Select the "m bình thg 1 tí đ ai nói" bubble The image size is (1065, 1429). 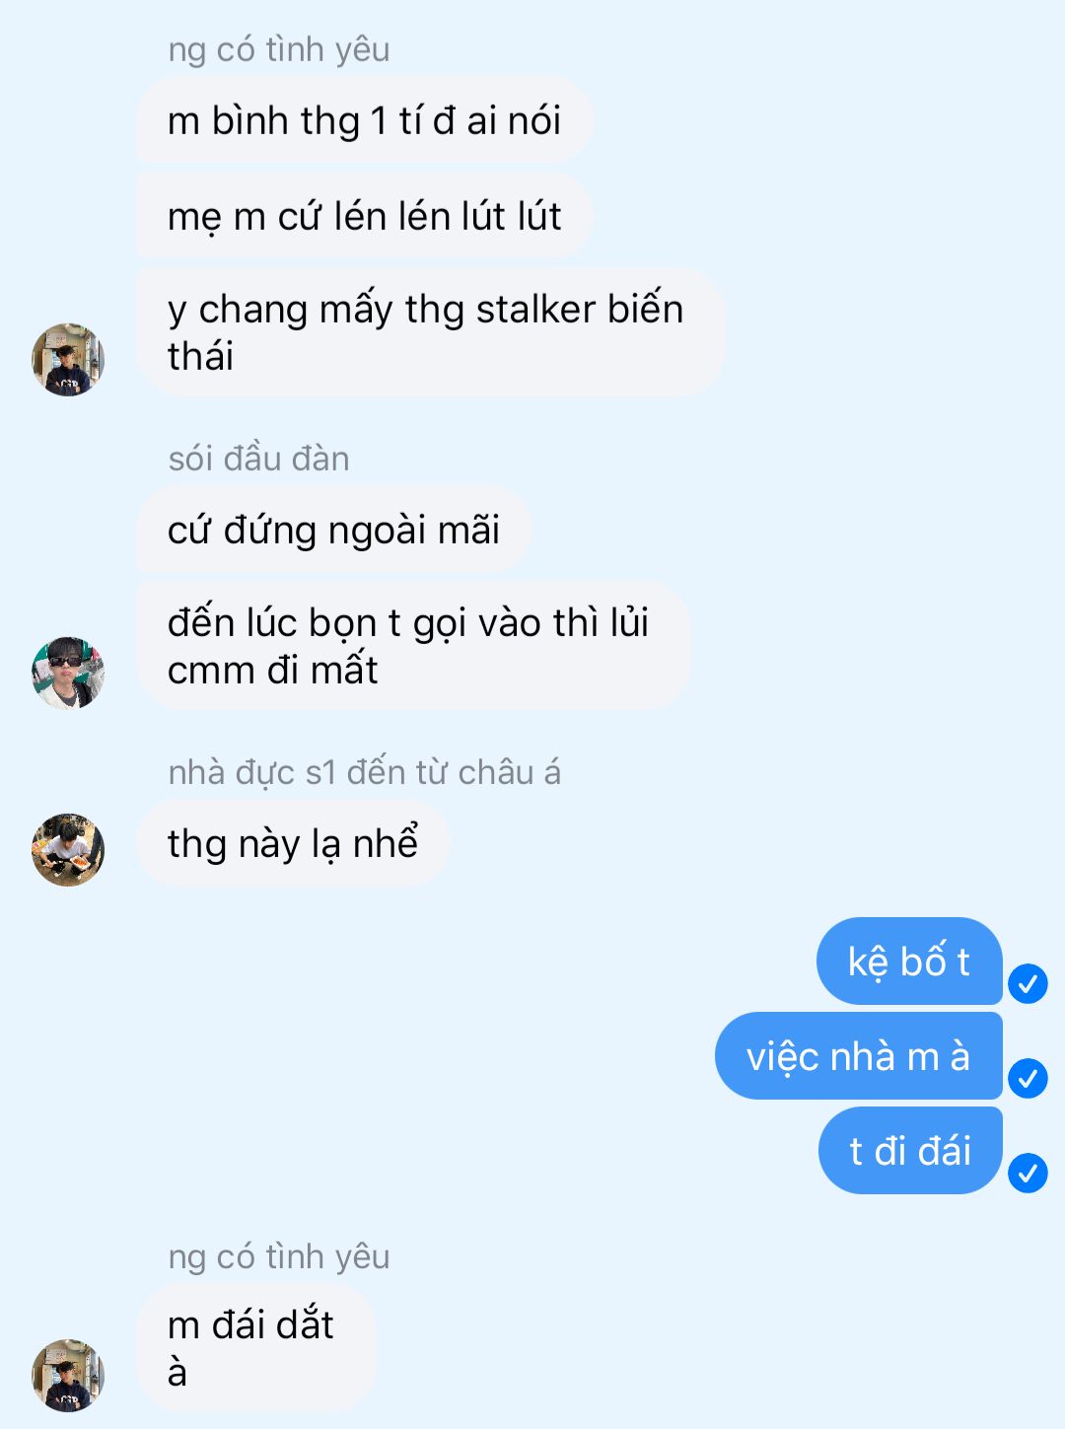click(x=364, y=120)
